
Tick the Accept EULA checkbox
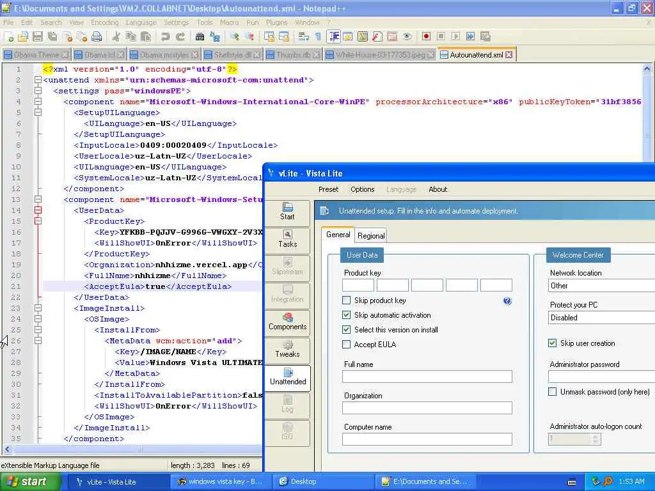click(346, 345)
